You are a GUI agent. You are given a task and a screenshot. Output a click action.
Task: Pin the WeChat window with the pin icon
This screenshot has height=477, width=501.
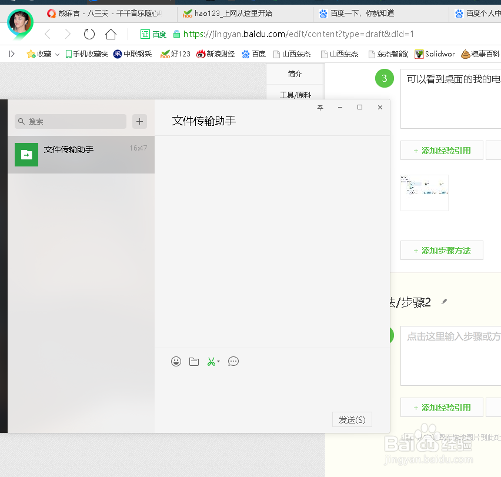(x=320, y=108)
